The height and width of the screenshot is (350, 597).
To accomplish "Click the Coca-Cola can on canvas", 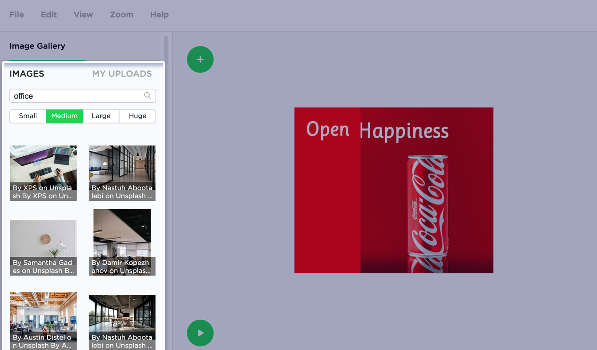I will (428, 214).
